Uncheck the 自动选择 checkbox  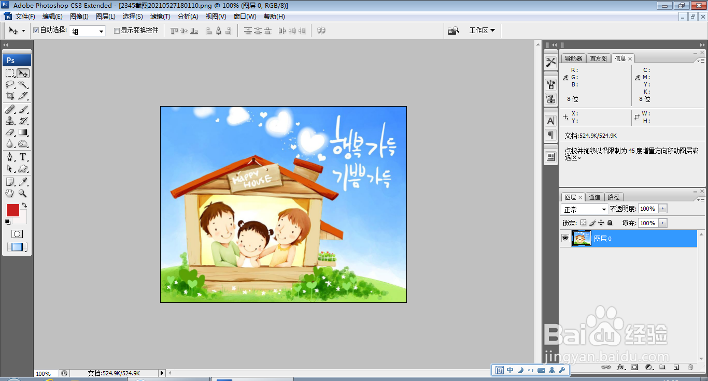[x=36, y=31]
